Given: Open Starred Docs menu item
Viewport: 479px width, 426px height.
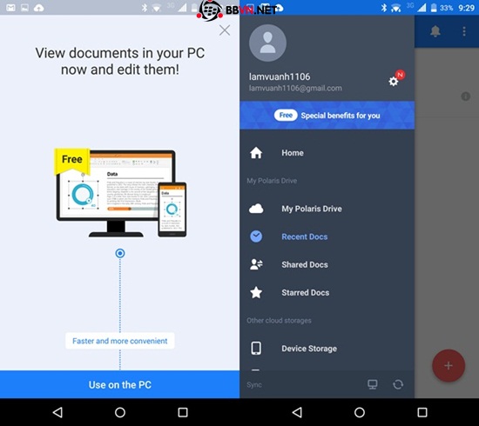Looking at the screenshot, I should (327, 292).
